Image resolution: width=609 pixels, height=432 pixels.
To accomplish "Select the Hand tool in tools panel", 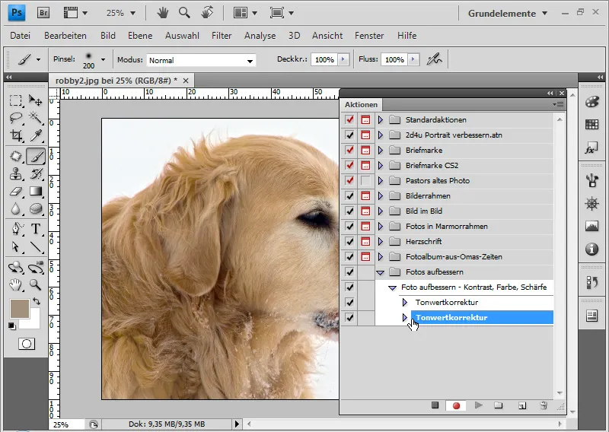I will [x=15, y=285].
